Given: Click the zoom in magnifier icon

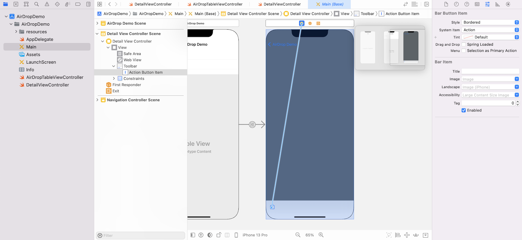Looking at the screenshot, I should click(x=321, y=235).
